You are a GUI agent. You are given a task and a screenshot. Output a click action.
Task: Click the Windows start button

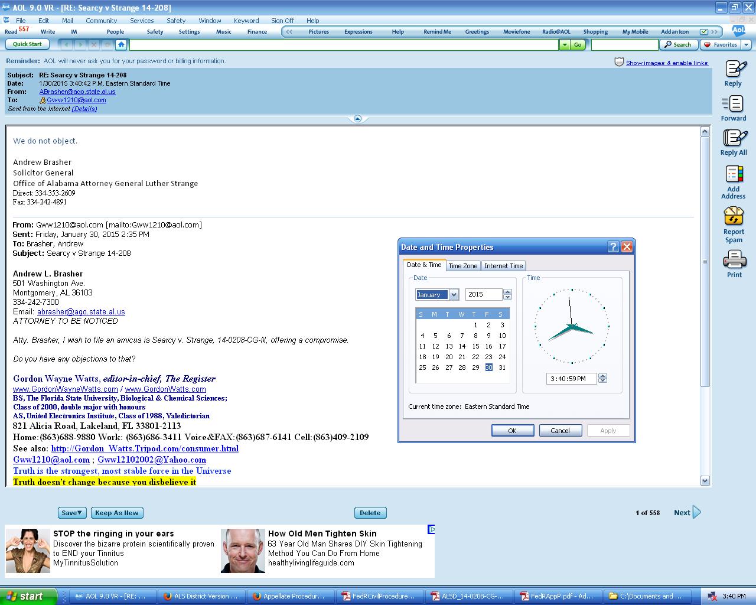(28, 596)
